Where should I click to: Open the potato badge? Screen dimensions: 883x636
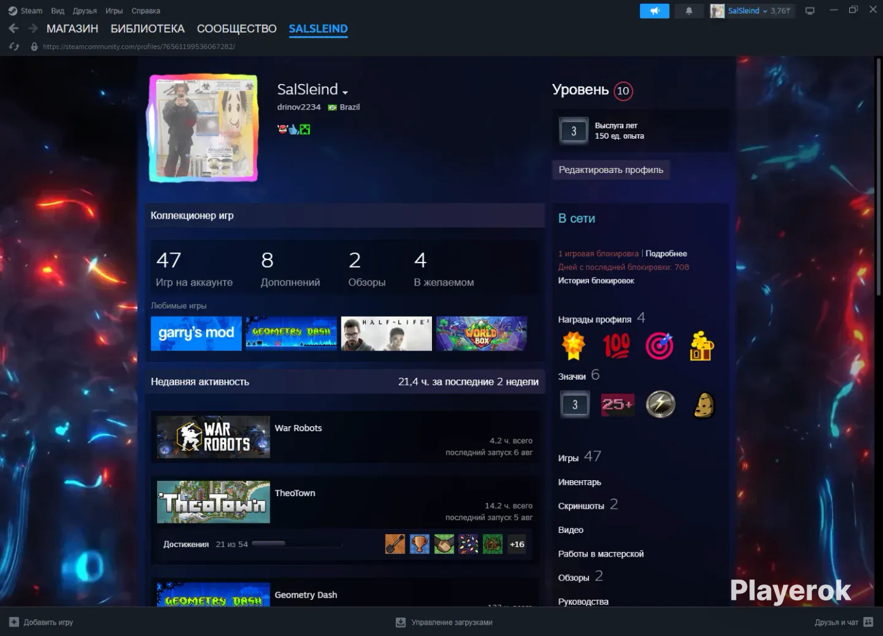pyautogui.click(x=704, y=404)
